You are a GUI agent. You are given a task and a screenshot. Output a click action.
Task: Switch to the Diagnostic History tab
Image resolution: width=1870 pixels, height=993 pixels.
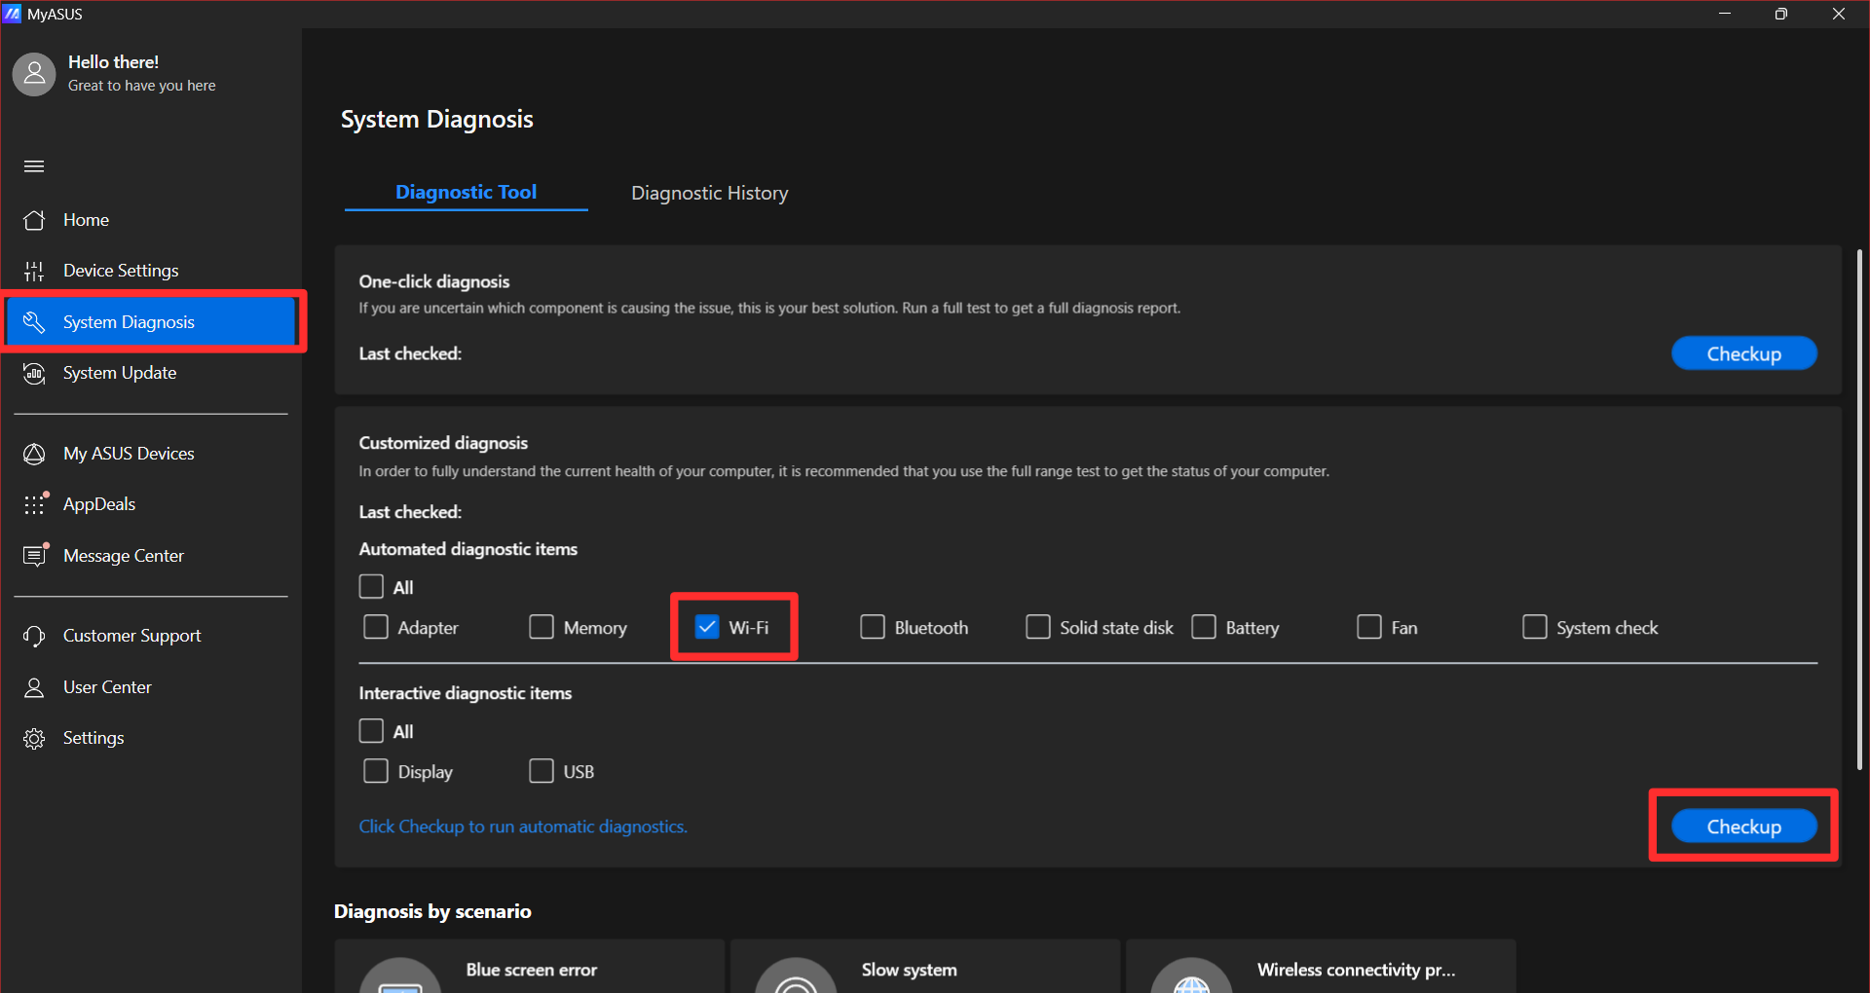tap(709, 192)
